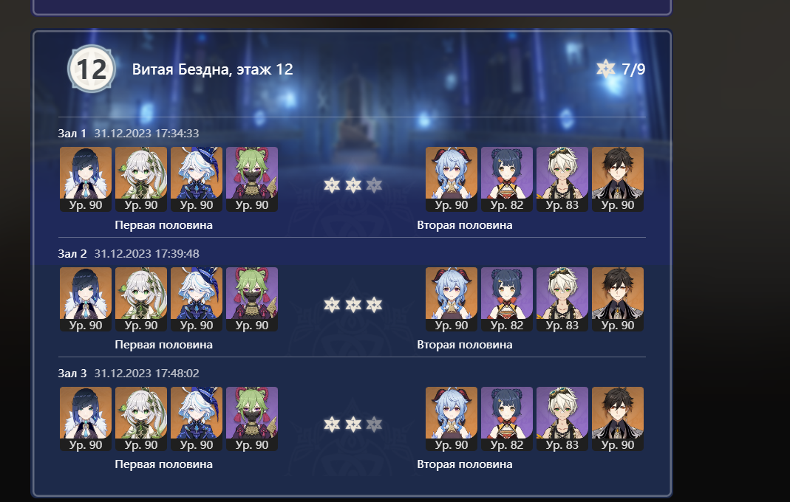Select Nahida portrait in Зал 2 first half
This screenshot has width=790, height=502.
(141, 300)
